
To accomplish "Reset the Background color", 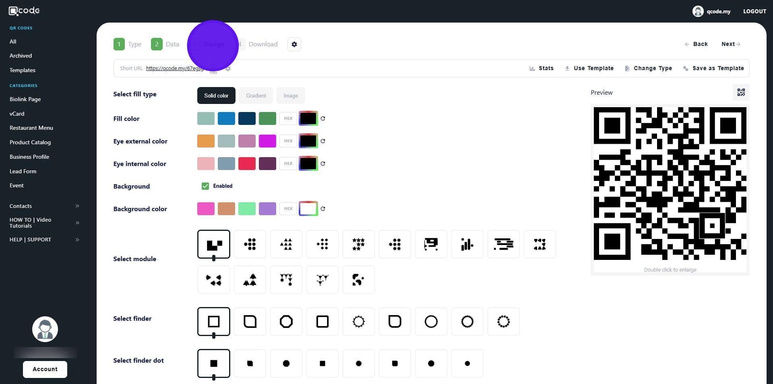I will pos(323,209).
